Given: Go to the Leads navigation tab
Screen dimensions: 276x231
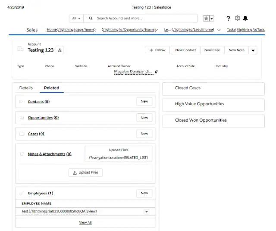Looking at the screenshot, I should click(x=189, y=30).
